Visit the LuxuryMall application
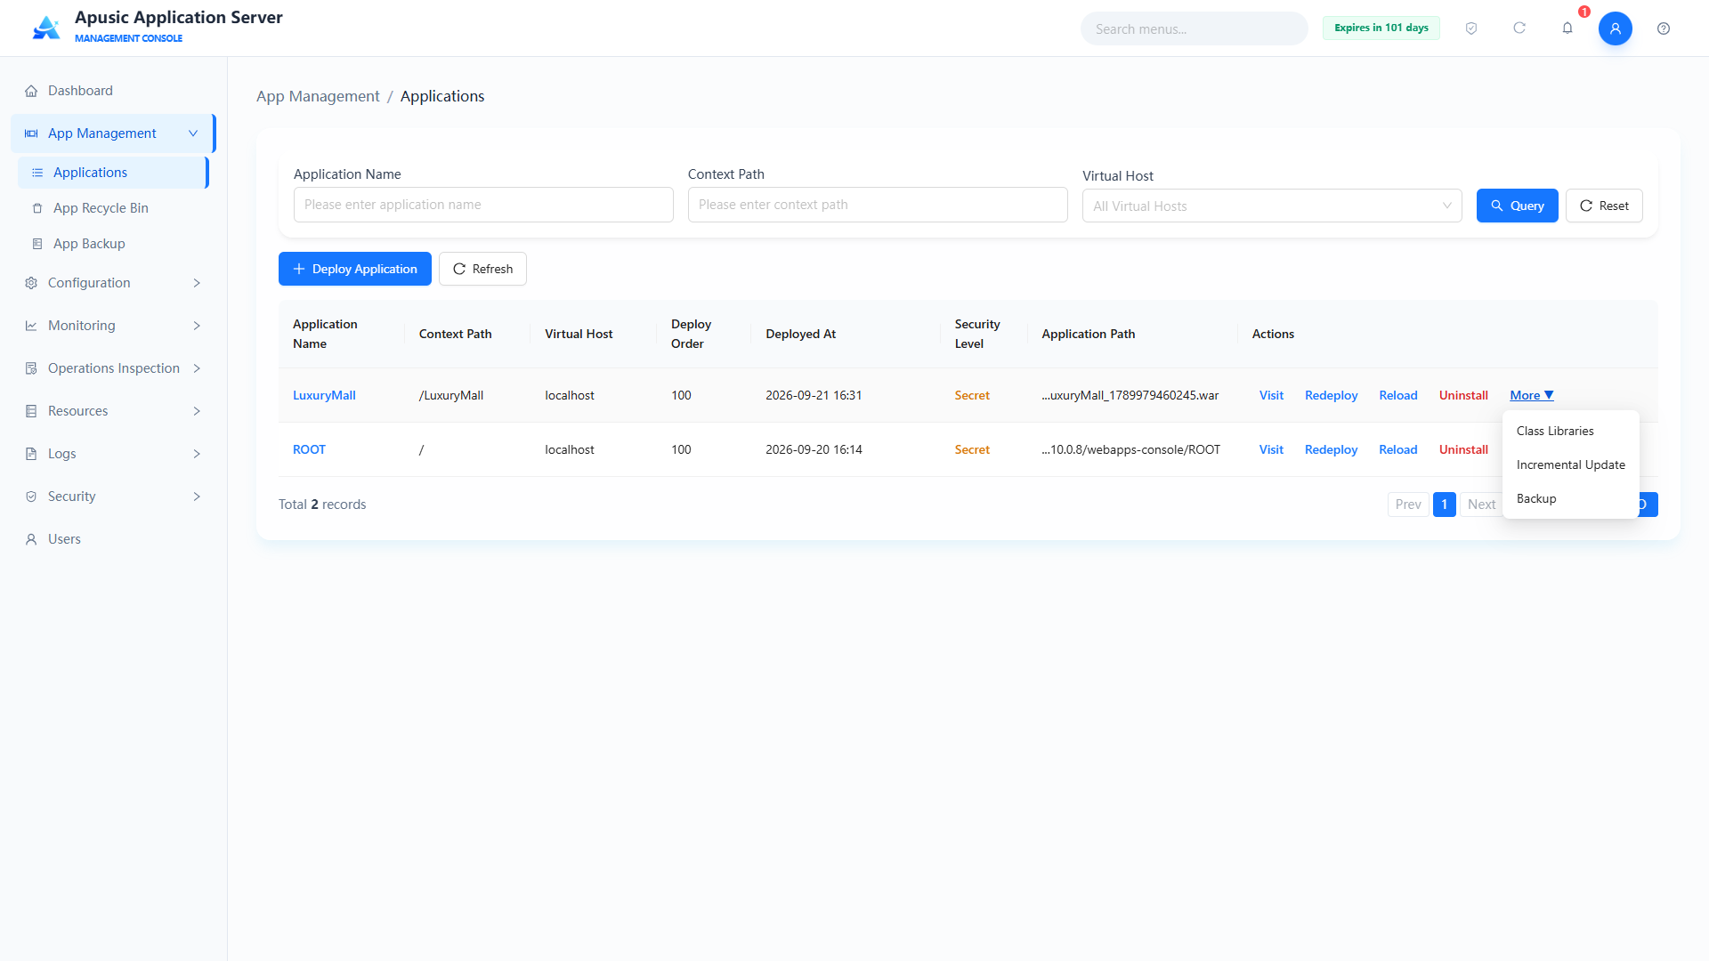Image resolution: width=1709 pixels, height=961 pixels. pos(1271,395)
